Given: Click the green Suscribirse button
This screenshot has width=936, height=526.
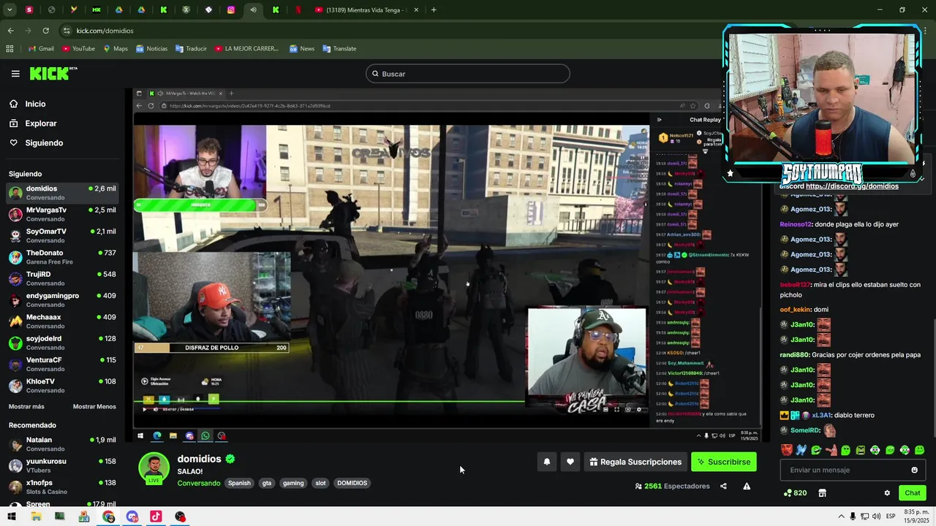Looking at the screenshot, I should coord(724,462).
